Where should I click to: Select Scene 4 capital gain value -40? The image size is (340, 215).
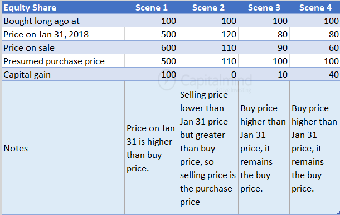coord(315,74)
